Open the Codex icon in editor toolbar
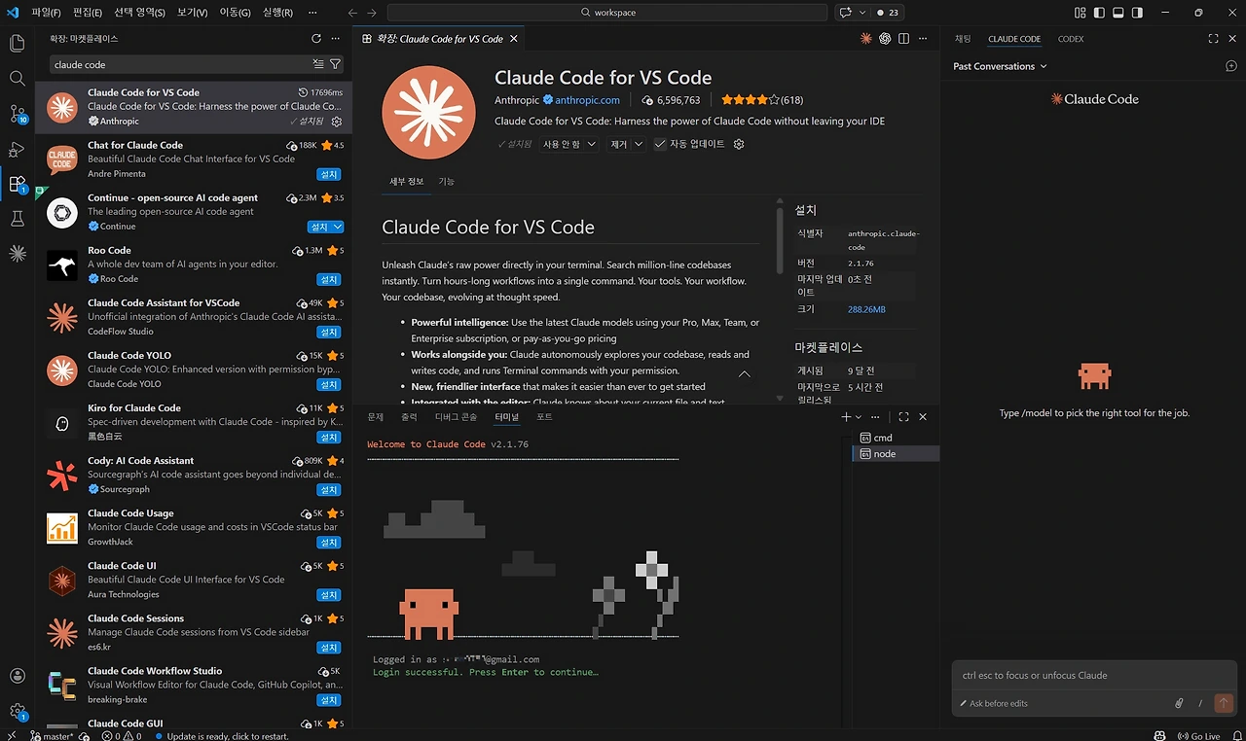Screen dimensions: 1246x741 click(885, 39)
